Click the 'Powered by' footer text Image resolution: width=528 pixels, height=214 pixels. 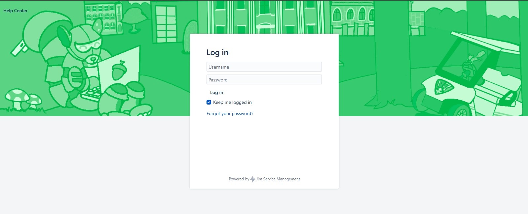239,179
